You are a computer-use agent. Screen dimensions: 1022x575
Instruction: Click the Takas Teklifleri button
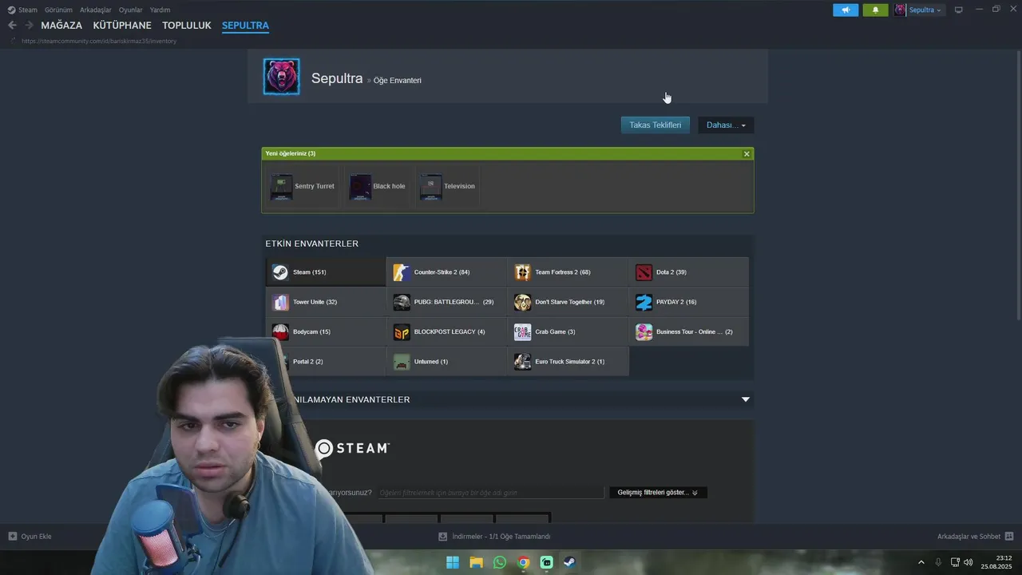coord(656,125)
